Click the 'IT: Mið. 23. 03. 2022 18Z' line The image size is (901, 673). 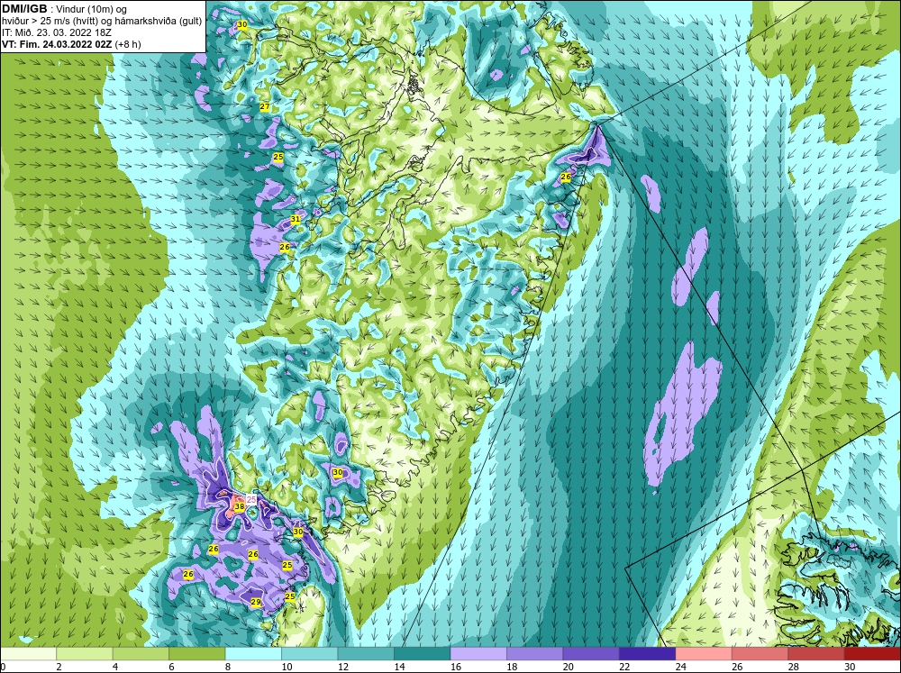click(x=57, y=32)
